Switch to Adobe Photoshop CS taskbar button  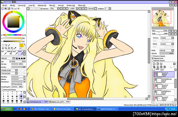coord(107,109)
